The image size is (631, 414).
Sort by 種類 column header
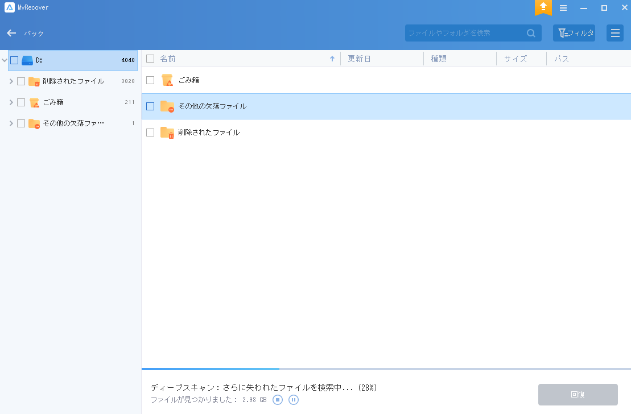pos(439,59)
